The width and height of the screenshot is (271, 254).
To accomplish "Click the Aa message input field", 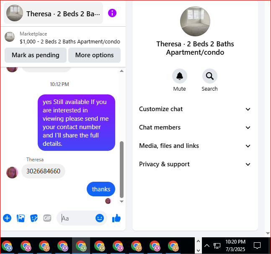I will coord(78,218).
